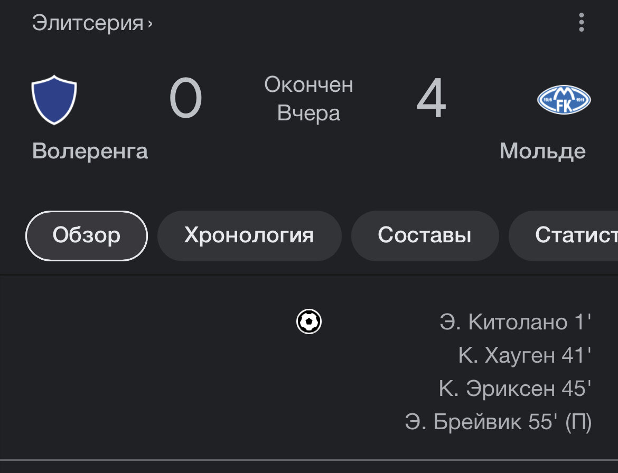
Task: Click the soccer ball goals icon
Action: coord(309,321)
